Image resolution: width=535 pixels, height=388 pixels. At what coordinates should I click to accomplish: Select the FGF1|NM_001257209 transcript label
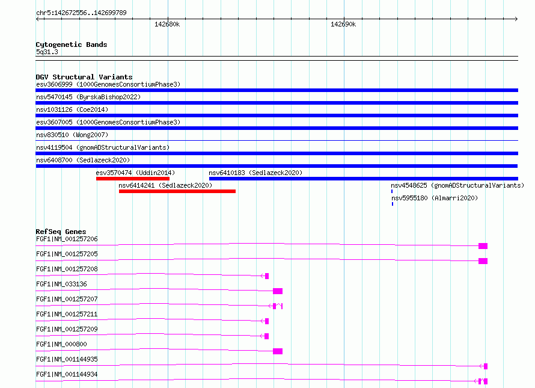(x=67, y=329)
